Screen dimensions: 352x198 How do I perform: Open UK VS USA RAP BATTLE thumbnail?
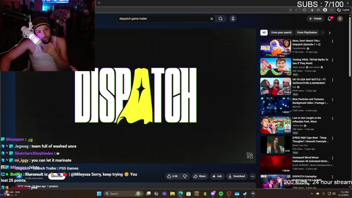[276, 86]
